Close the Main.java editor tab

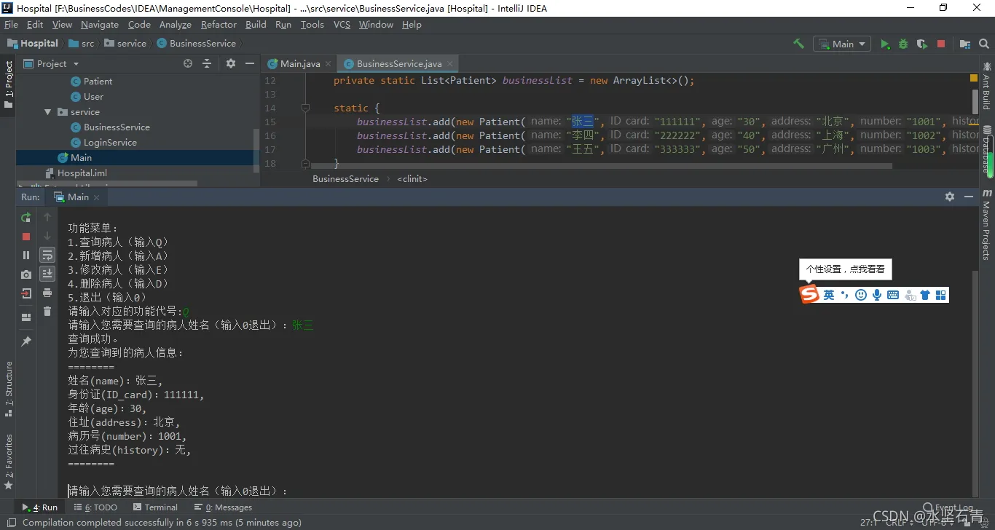[x=329, y=64]
